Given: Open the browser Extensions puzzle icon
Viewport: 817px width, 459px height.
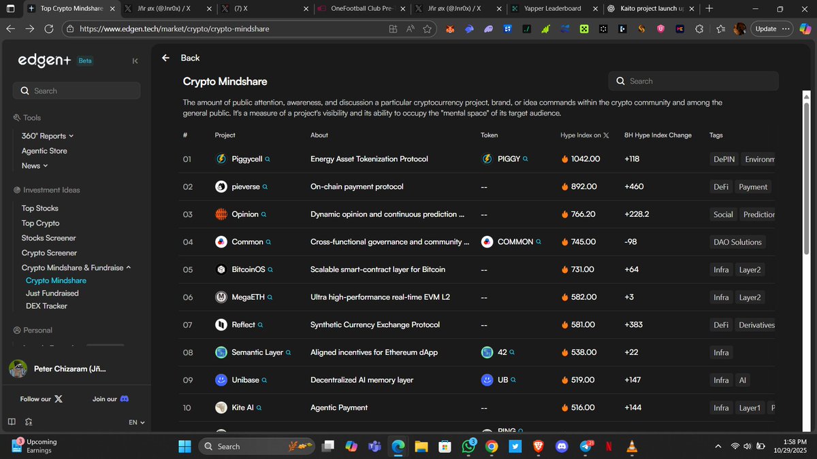Looking at the screenshot, I should [x=699, y=29].
